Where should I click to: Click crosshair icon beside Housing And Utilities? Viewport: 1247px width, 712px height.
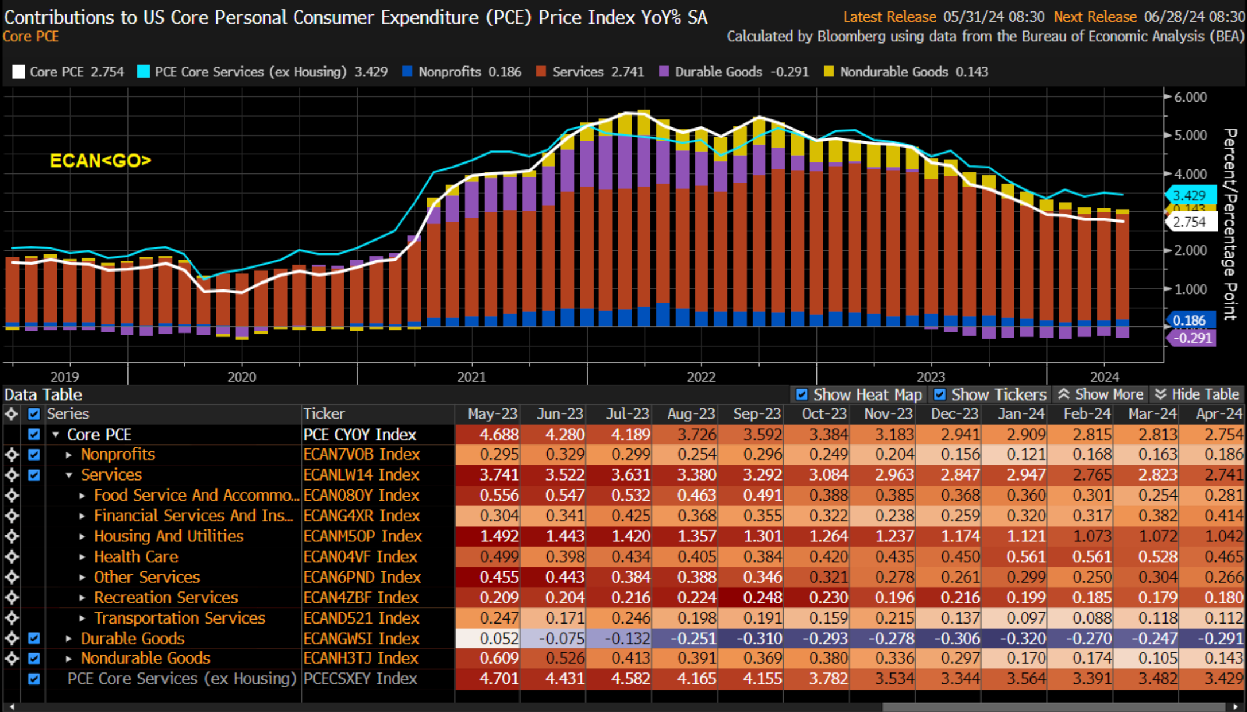coord(11,536)
